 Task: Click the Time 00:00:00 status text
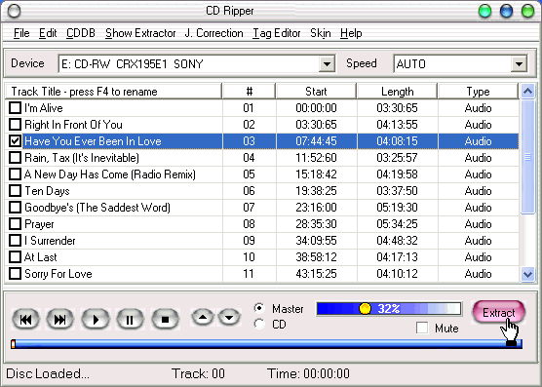[308, 373]
